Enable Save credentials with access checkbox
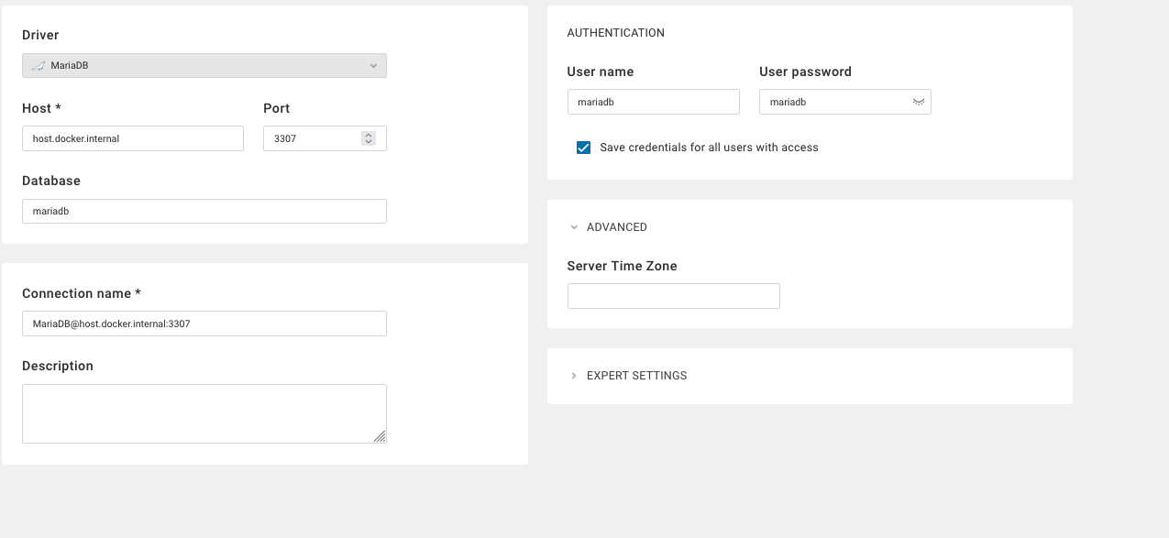This screenshot has width=1169, height=538. point(583,147)
